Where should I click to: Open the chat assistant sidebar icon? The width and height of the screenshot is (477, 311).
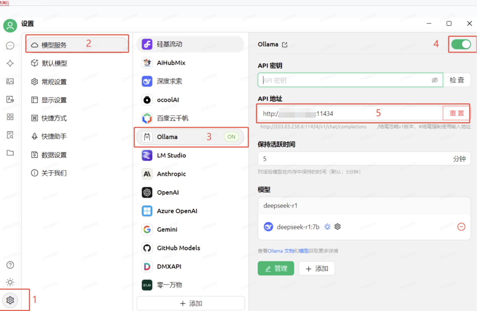coord(10,46)
